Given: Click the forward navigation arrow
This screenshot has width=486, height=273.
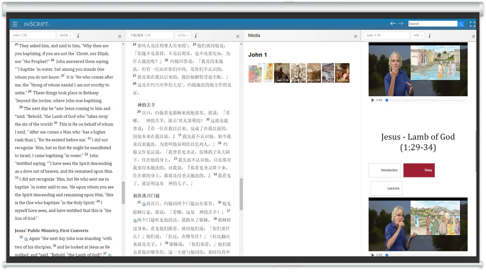Looking at the screenshot, I should tap(400, 24).
